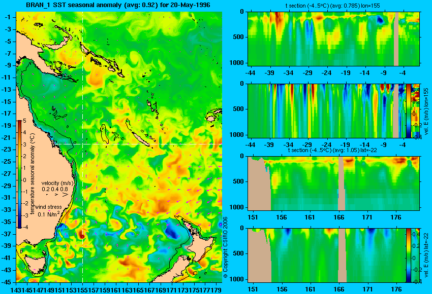
Task: Click the BRAN_1 SST seasonal anomaly title
Action: (118, 5)
